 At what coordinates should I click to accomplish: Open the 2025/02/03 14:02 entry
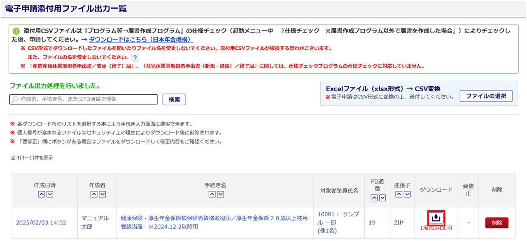pos(41,222)
